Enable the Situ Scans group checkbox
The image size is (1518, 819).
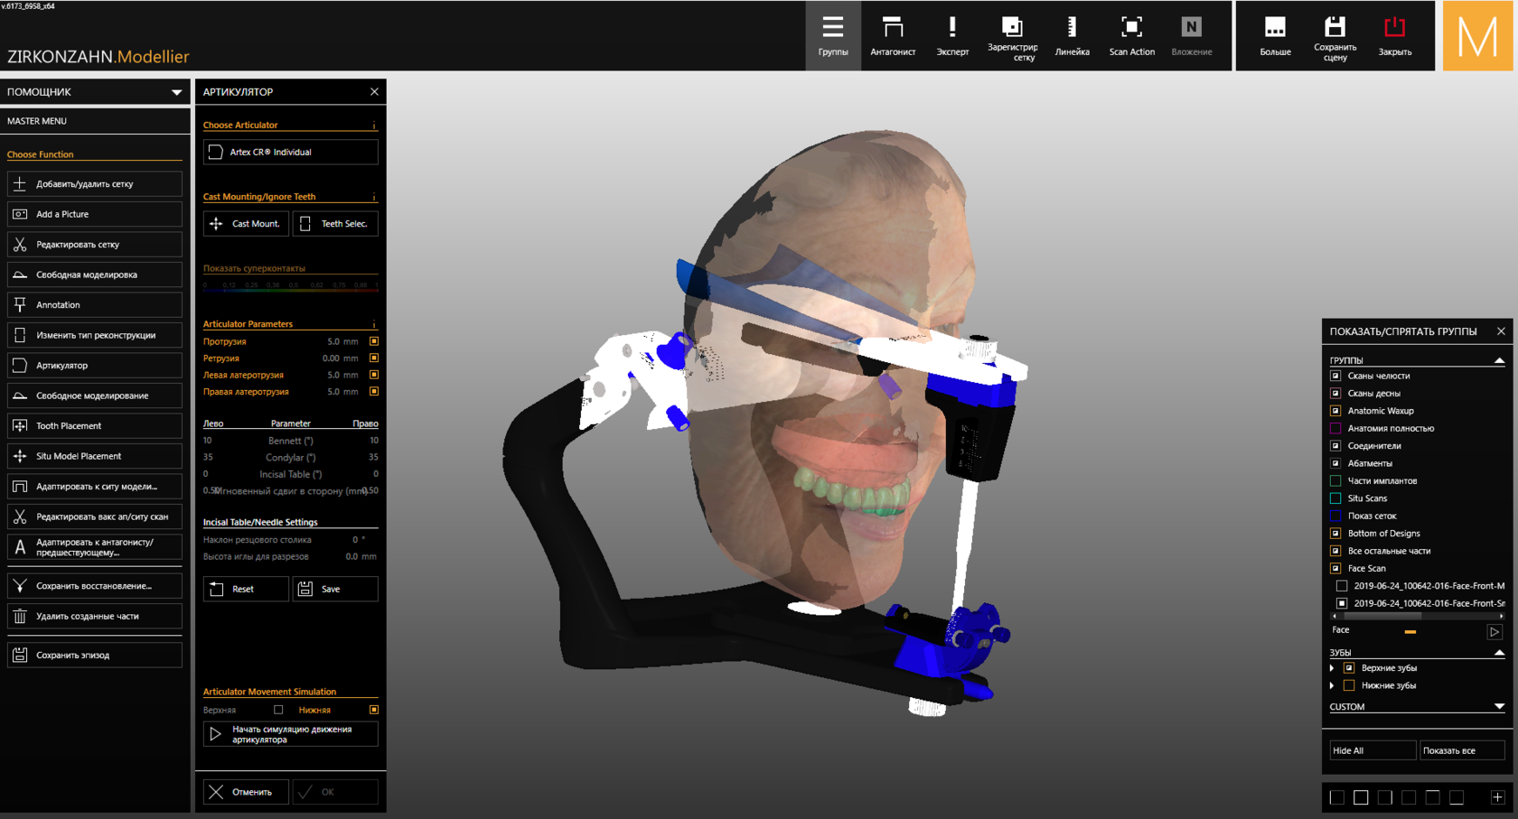pos(1335,498)
